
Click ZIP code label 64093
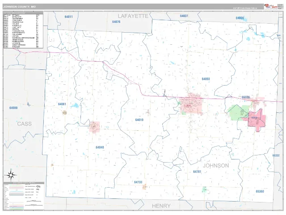(206, 79)
